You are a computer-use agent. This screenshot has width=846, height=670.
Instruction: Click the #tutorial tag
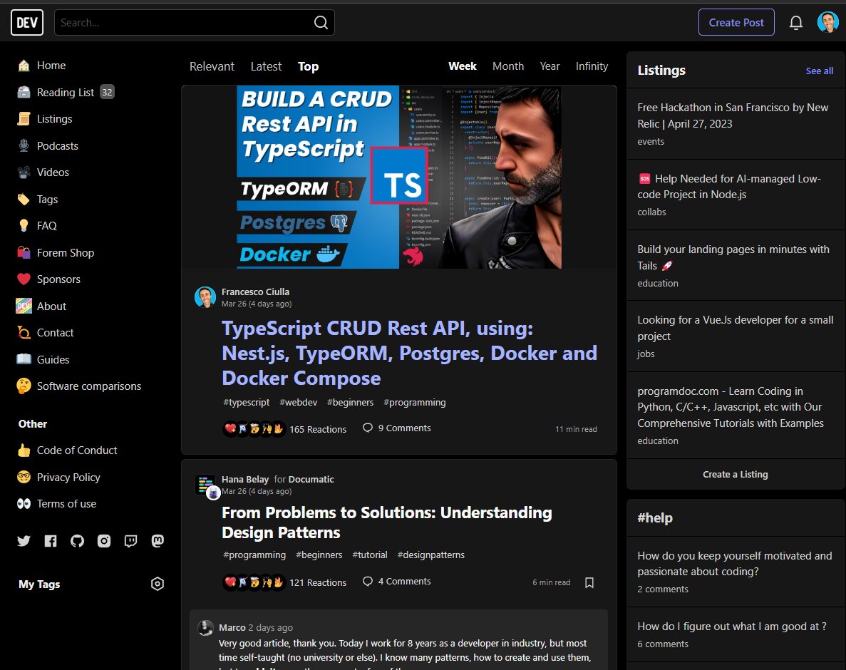coord(370,555)
